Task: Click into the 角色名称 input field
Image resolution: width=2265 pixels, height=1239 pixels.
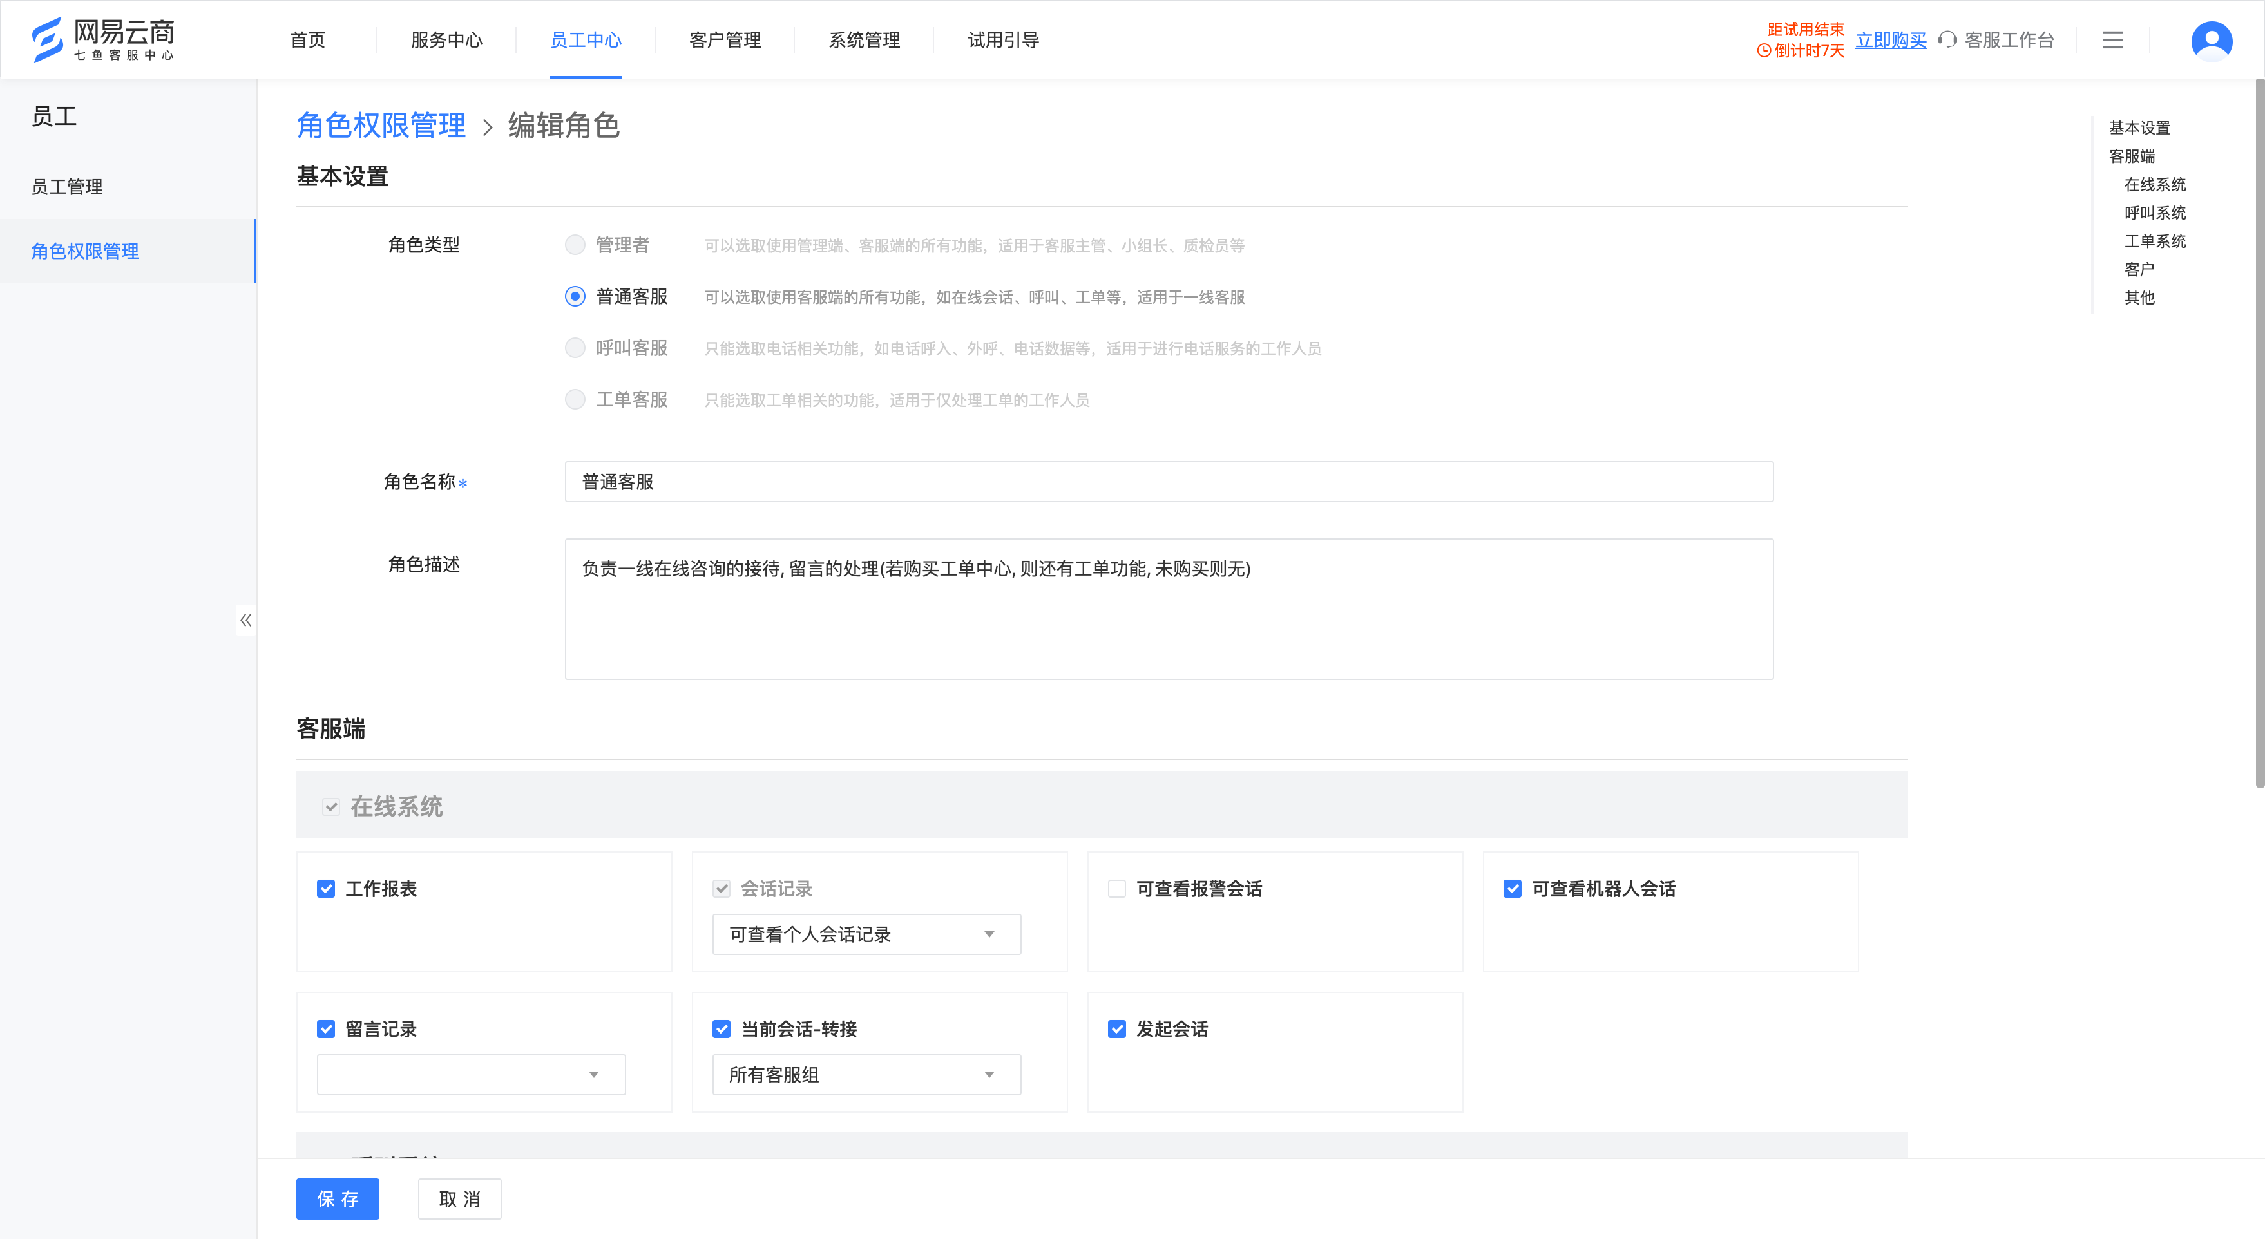Action: (x=1169, y=482)
